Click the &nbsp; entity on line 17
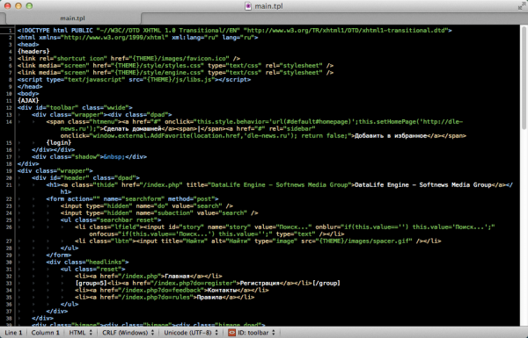 tap(114, 157)
